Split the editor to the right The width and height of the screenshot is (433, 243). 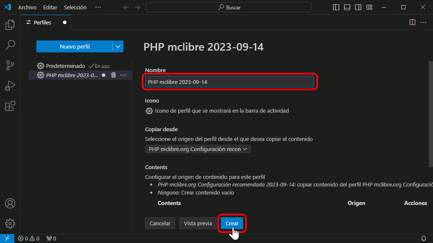click(x=412, y=22)
